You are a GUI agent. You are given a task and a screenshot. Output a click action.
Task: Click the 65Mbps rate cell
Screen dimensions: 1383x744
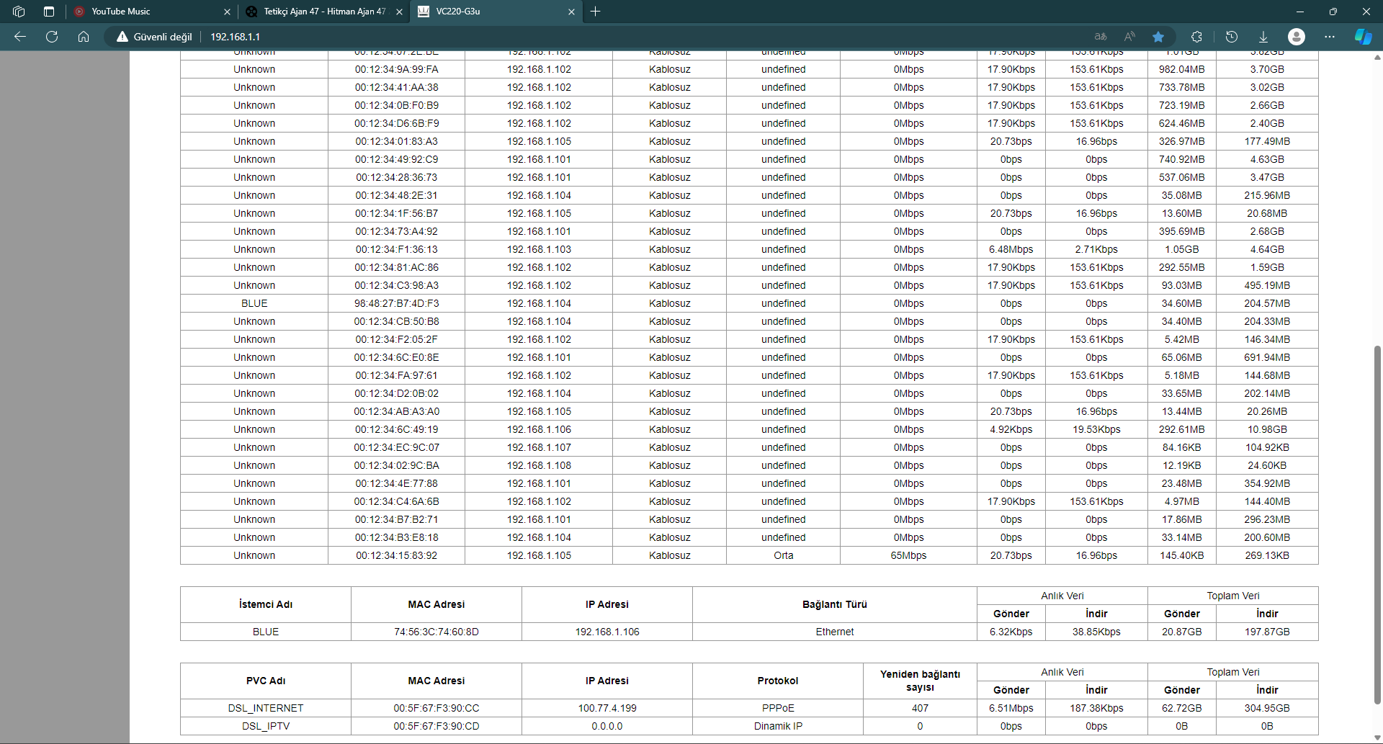pyautogui.click(x=909, y=555)
